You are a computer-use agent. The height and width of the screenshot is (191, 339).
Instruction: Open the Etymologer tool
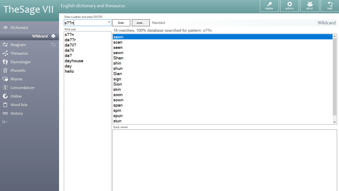coord(22,62)
